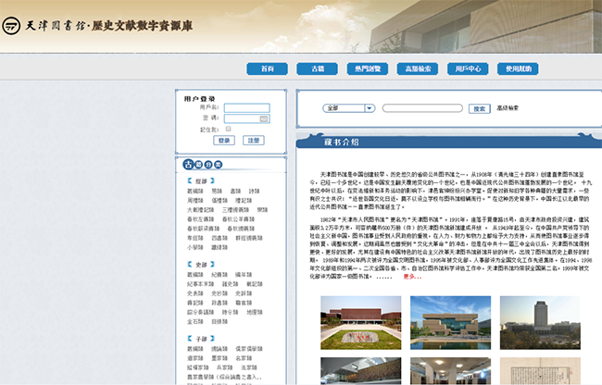The width and height of the screenshot is (602, 385).
Task: Tick the 記住我 remember-me checkbox
Action: point(229,129)
